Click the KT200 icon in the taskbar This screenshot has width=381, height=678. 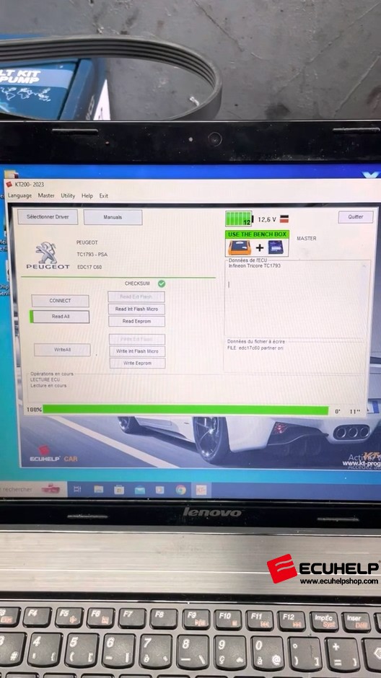pyautogui.click(x=201, y=490)
